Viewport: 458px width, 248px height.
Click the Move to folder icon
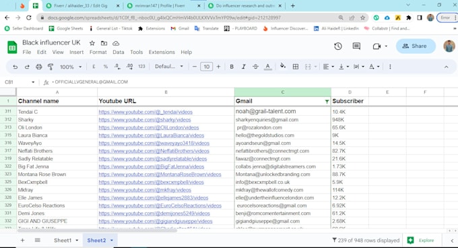click(x=104, y=43)
